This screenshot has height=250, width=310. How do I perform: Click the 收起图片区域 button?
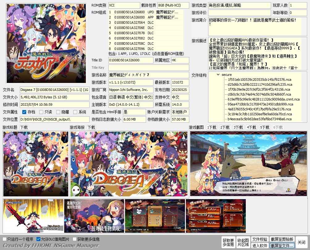click(x=243, y=242)
